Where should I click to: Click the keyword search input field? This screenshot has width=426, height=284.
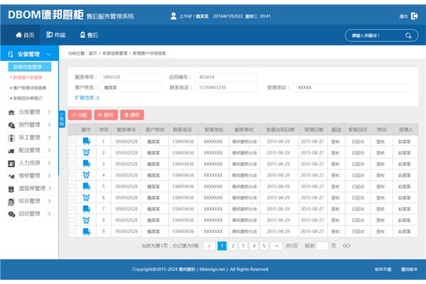click(x=381, y=35)
